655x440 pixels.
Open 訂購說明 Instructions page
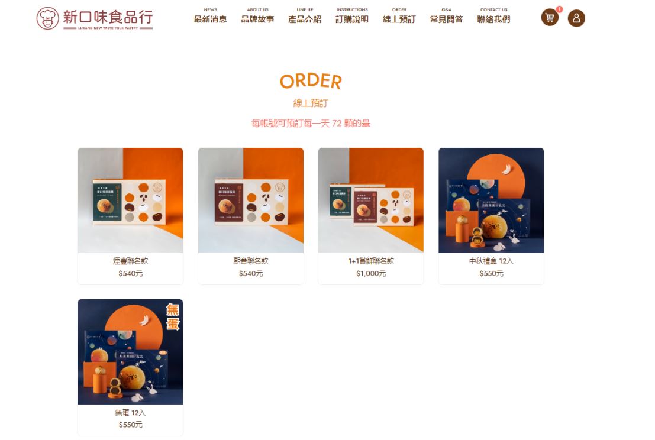point(351,15)
